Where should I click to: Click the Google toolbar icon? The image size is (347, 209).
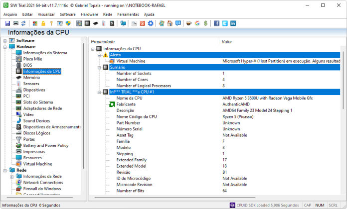pyautogui.click(x=197, y=23)
